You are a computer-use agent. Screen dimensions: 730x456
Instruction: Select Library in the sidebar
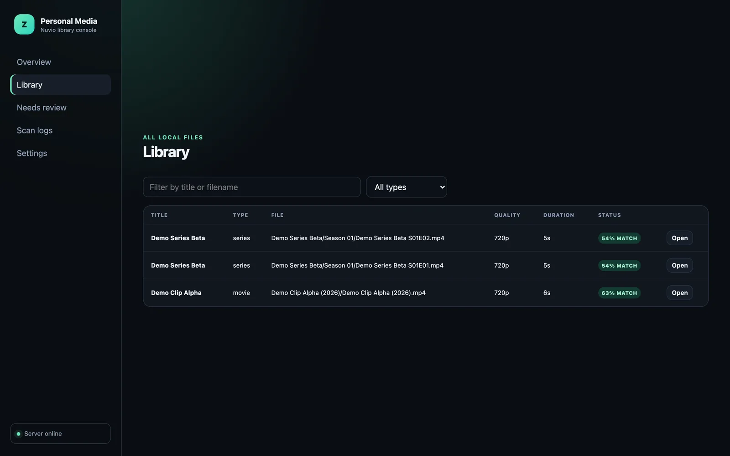click(x=60, y=85)
